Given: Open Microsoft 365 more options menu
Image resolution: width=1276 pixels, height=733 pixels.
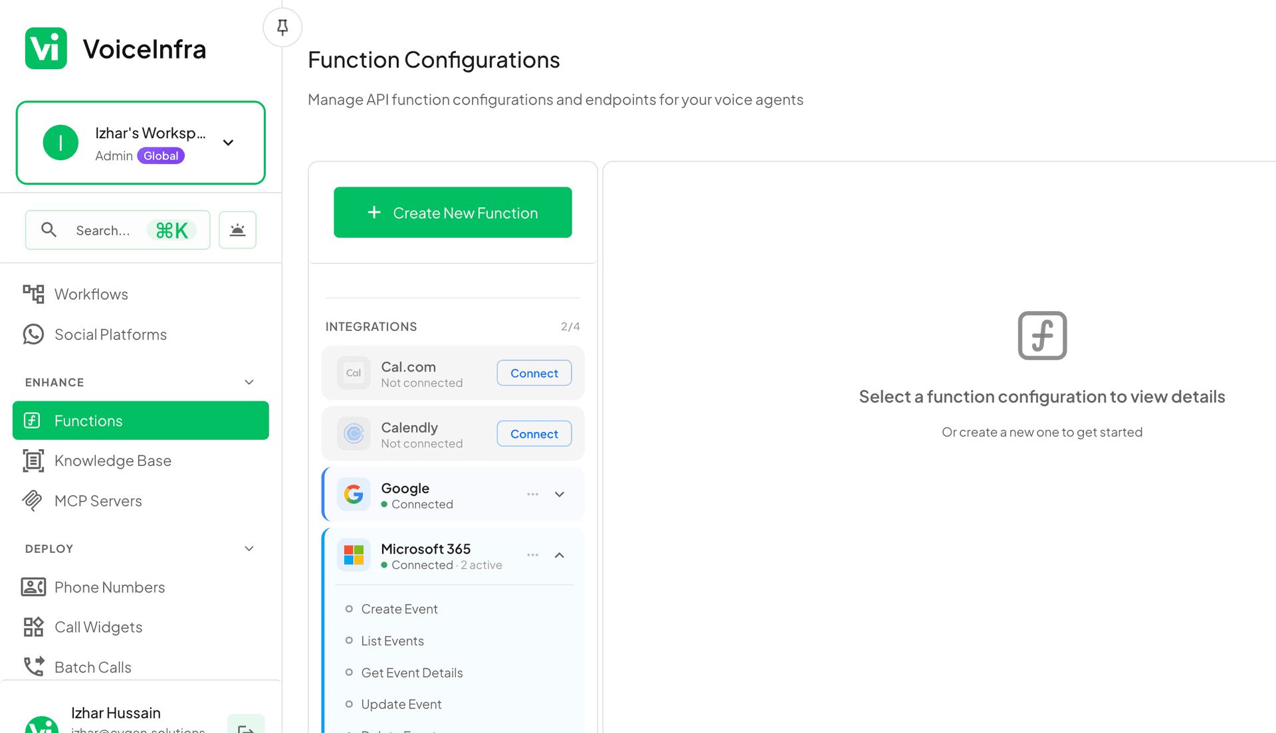Looking at the screenshot, I should click(532, 555).
